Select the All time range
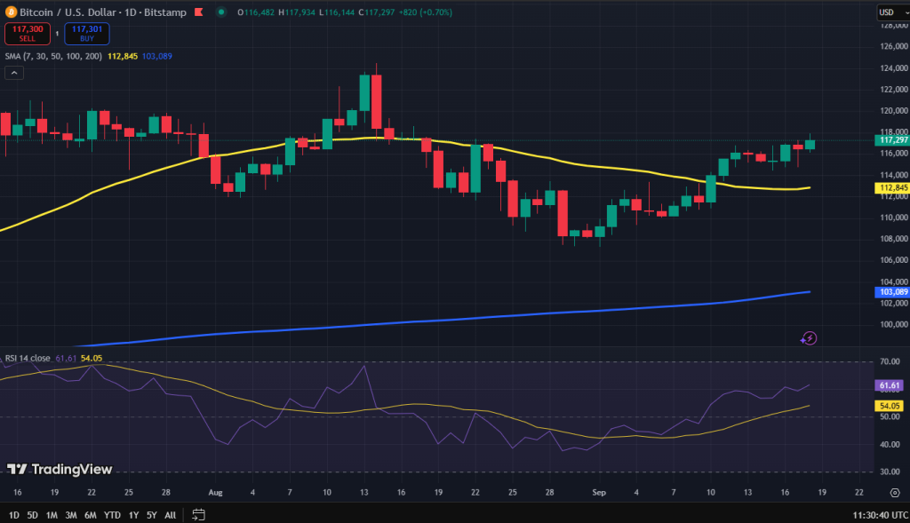910x523 pixels. click(170, 515)
